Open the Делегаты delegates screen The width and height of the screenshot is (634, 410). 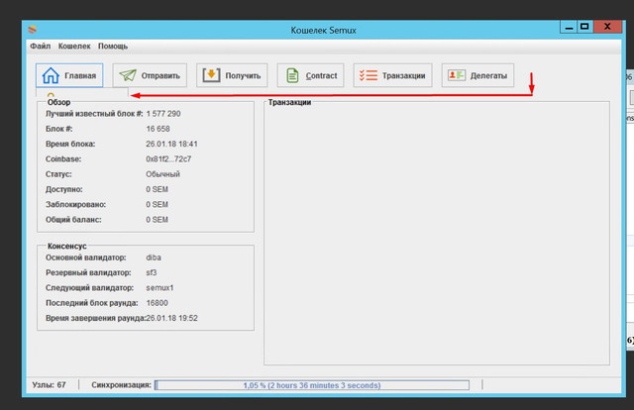pyautogui.click(x=477, y=75)
